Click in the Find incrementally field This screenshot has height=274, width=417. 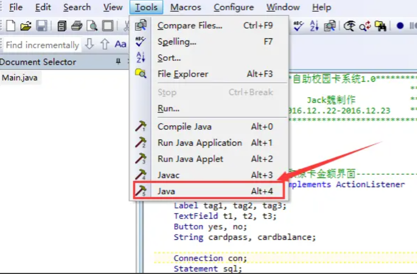pos(42,45)
